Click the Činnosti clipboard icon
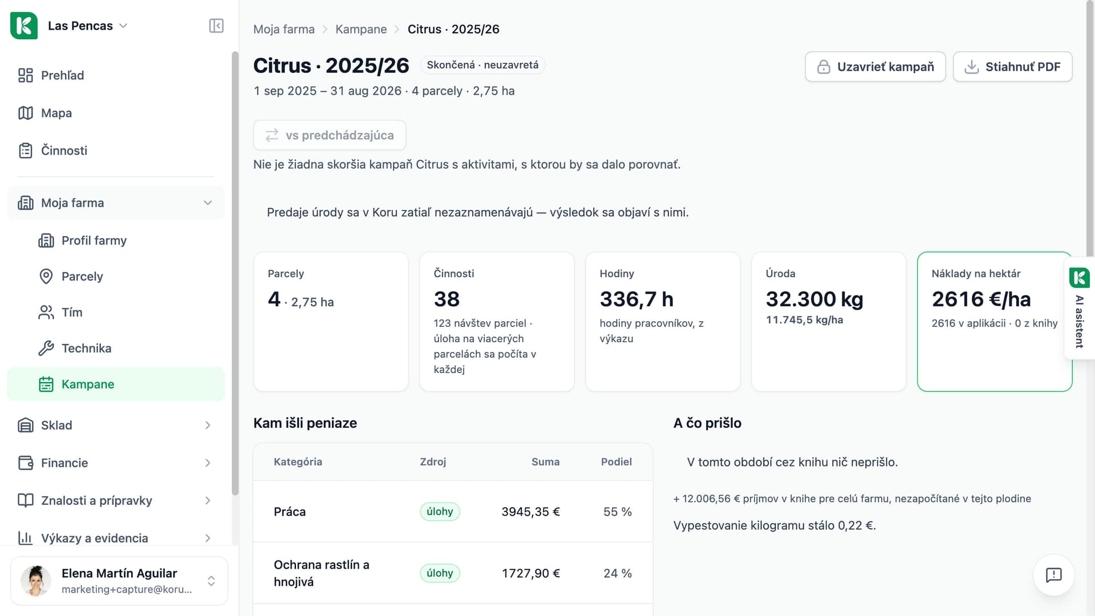 26,151
